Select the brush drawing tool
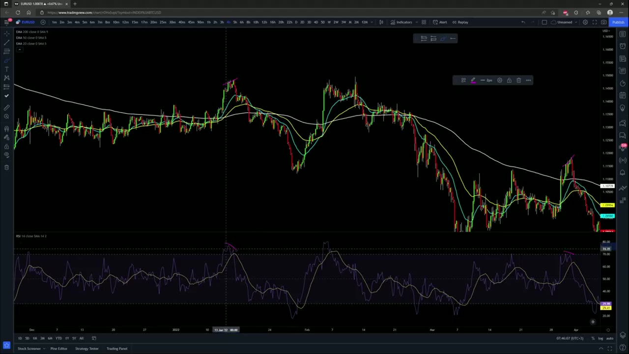 (x=6, y=60)
